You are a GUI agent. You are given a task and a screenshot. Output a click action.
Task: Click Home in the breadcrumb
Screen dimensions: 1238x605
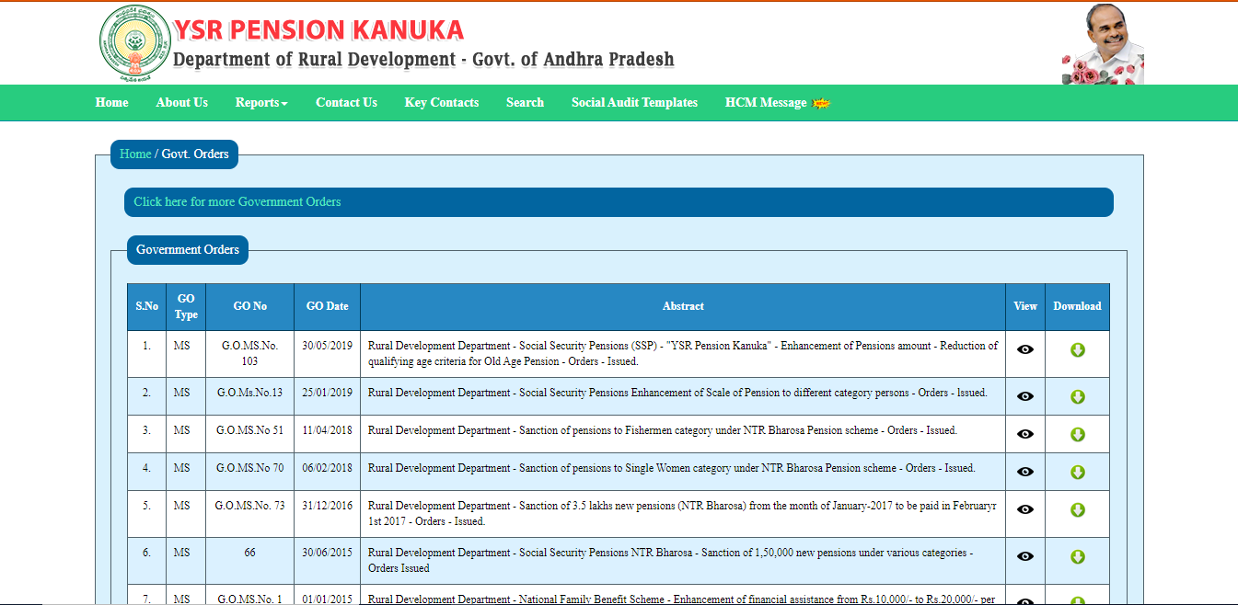135,154
